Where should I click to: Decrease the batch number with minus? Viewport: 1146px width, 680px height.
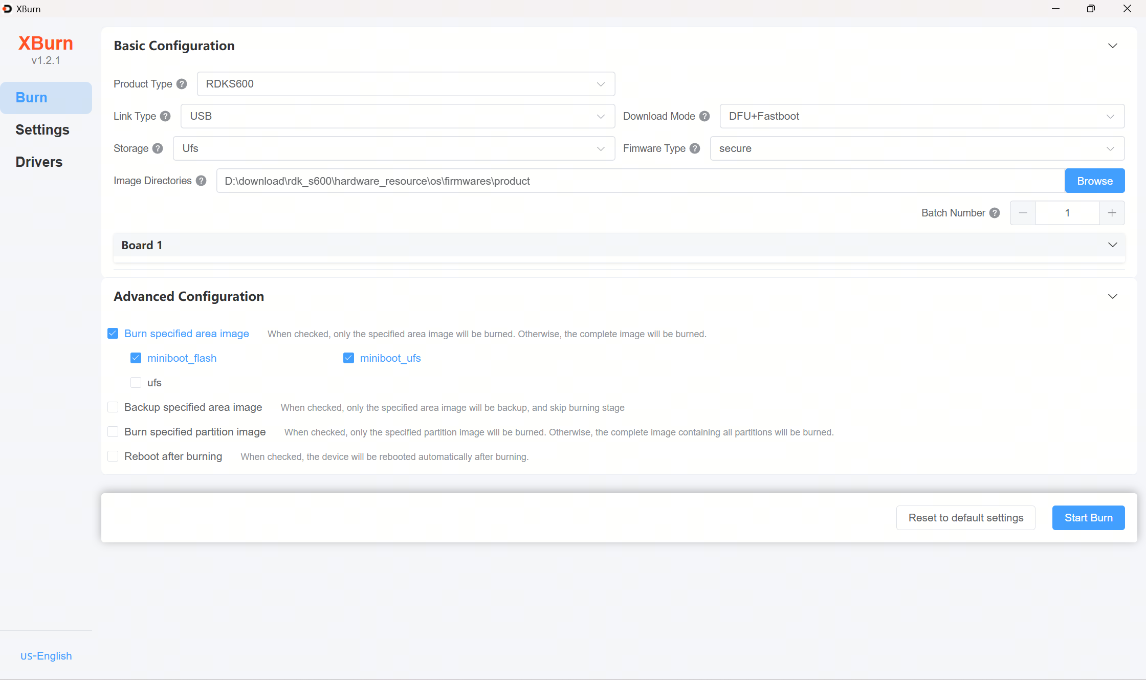(x=1023, y=213)
